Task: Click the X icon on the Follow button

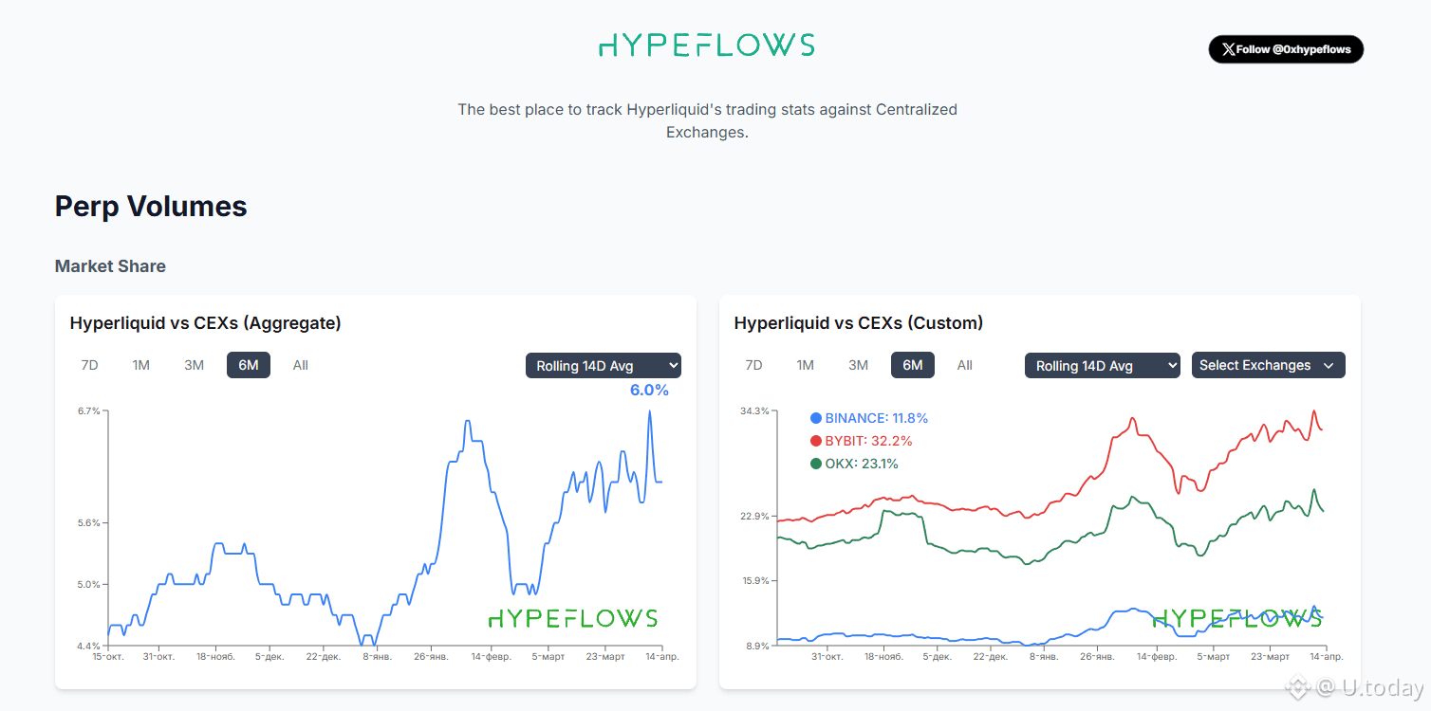Action: pos(1230,48)
